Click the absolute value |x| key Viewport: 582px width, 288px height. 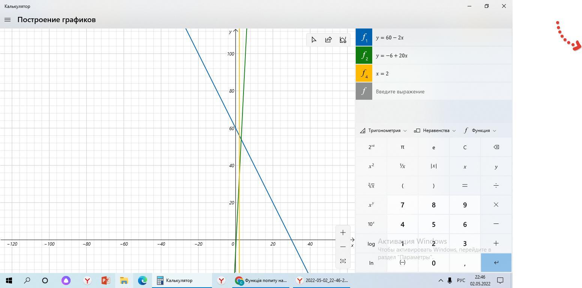coord(433,166)
